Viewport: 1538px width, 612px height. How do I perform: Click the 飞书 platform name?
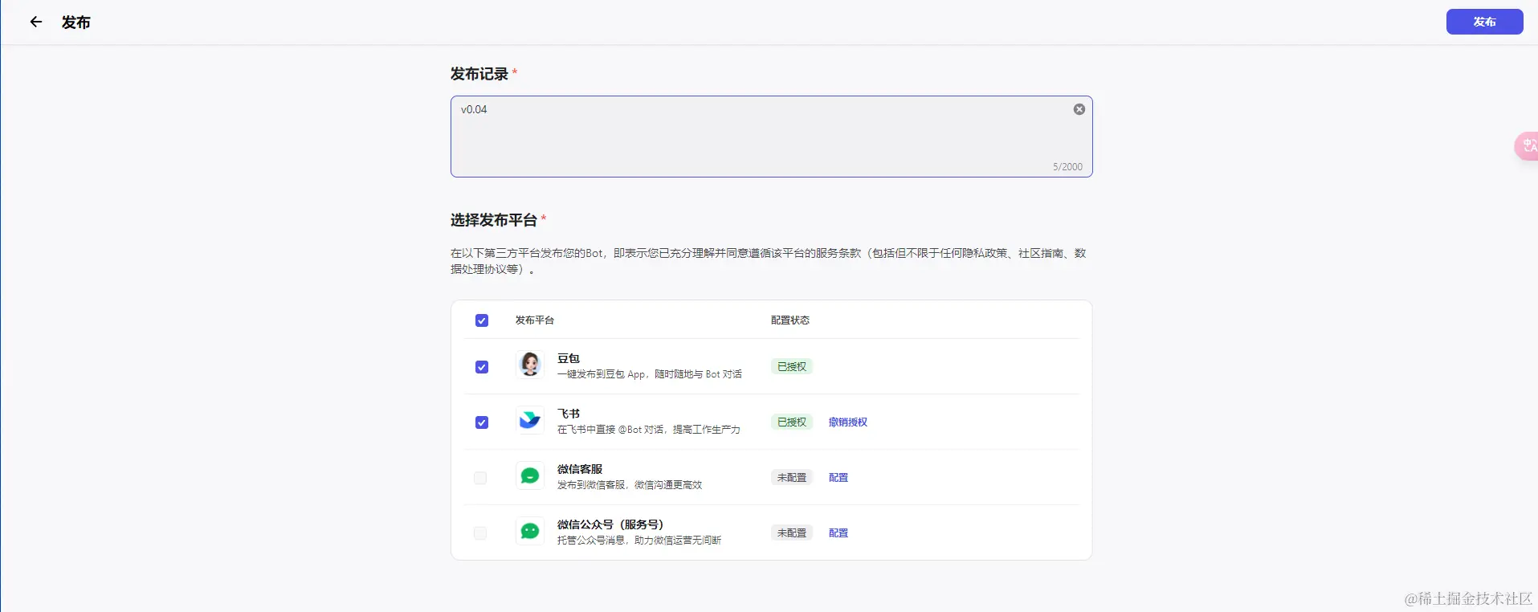[x=569, y=414]
